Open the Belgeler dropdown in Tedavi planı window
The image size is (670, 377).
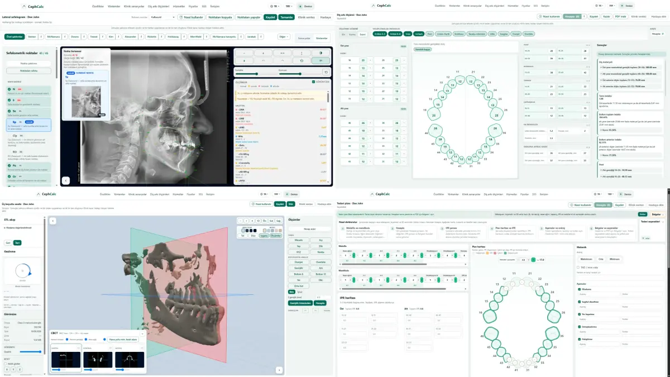[x=659, y=214]
